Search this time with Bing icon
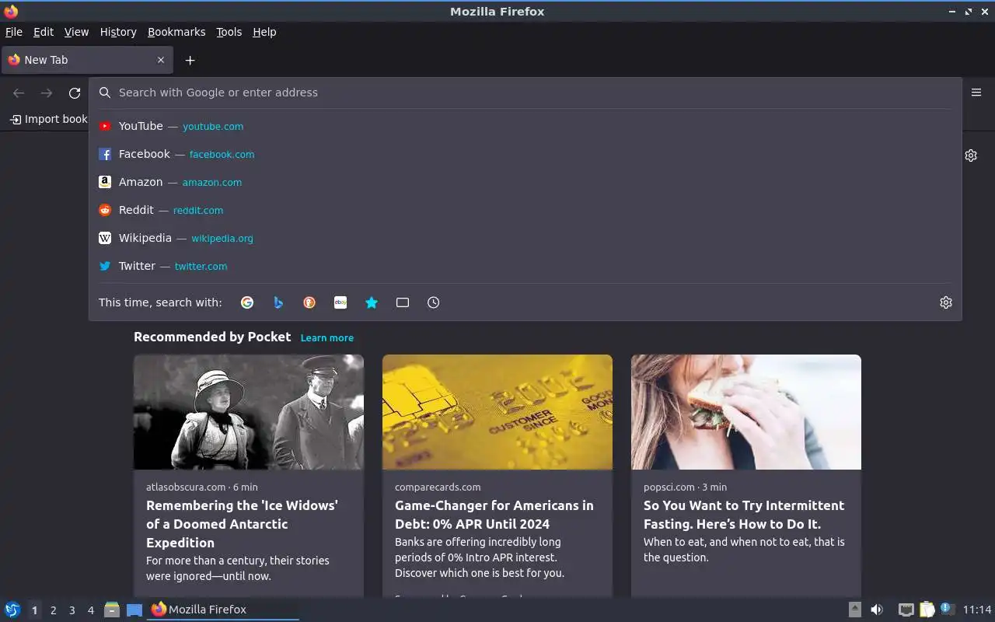This screenshot has height=622, width=995. (x=278, y=302)
